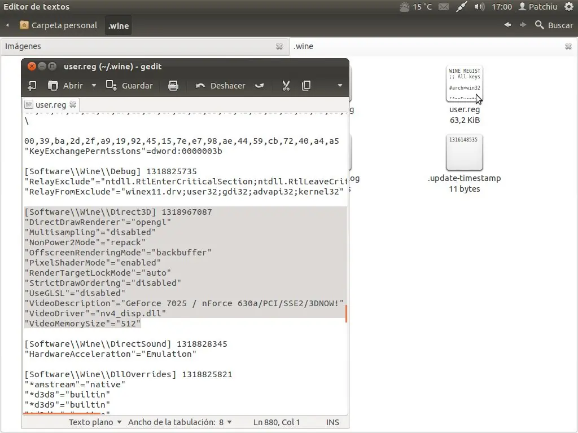Open the network connection indicator
Viewport: 578px width, 433px height.
pos(461,7)
